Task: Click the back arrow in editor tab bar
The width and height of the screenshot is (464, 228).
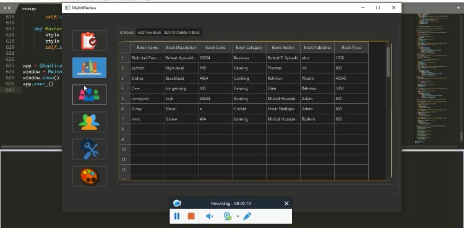Action: (x=5, y=8)
